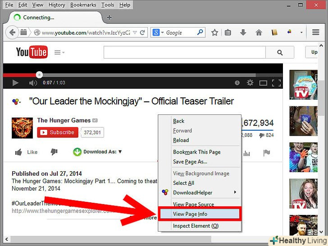Expand the Download As dropdown triangle

pos(120,152)
